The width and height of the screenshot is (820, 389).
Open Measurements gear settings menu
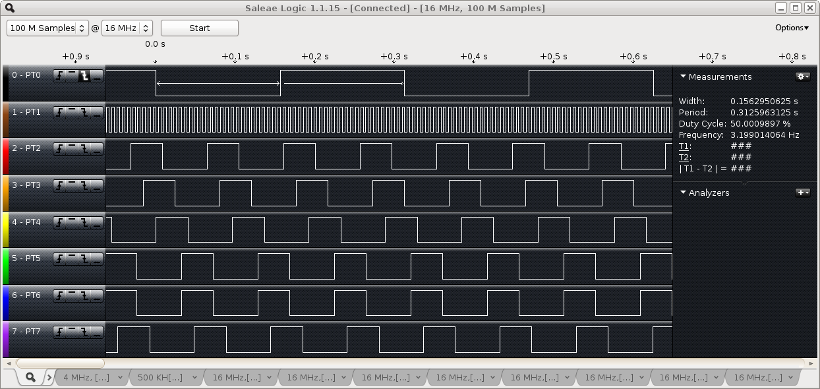(x=802, y=76)
